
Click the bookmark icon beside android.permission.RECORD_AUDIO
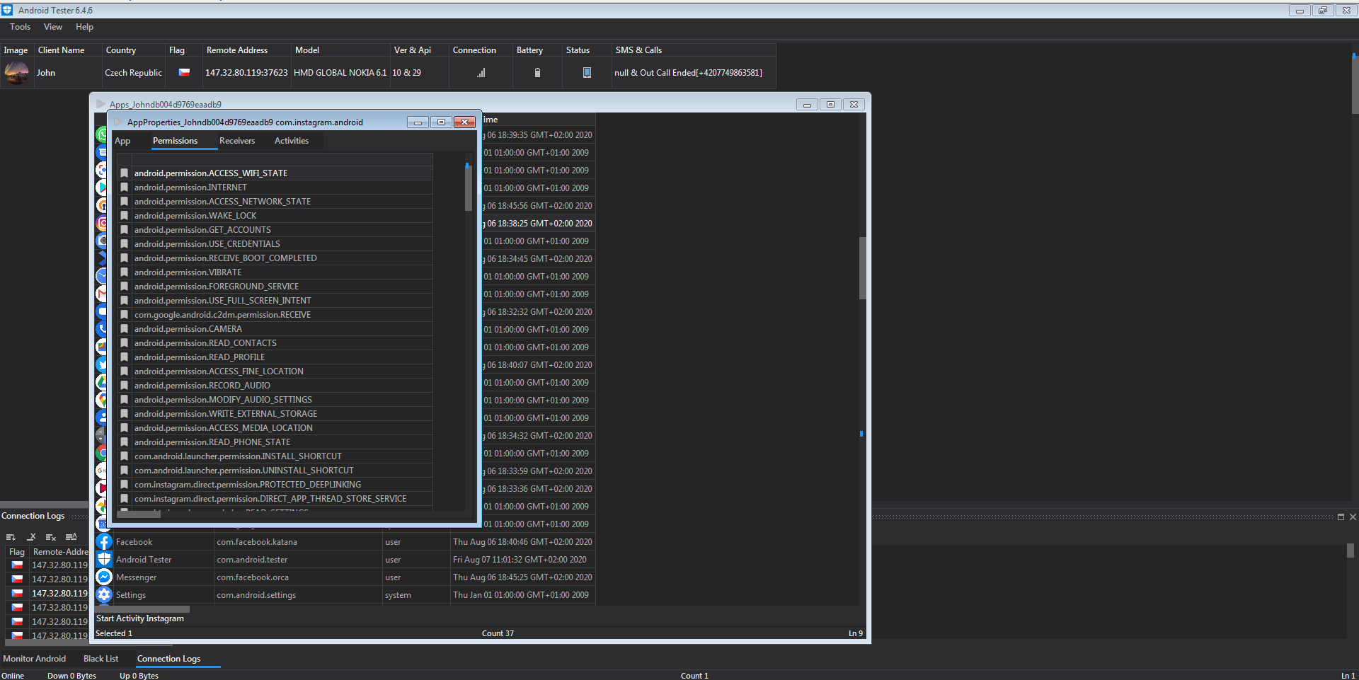pos(125,386)
